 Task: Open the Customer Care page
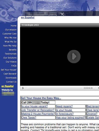click(x=10, y=34)
